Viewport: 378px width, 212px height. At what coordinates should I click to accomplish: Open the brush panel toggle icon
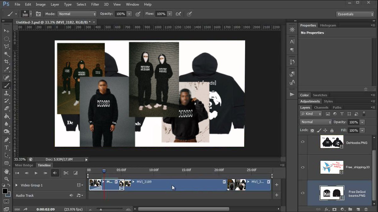click(x=38, y=14)
